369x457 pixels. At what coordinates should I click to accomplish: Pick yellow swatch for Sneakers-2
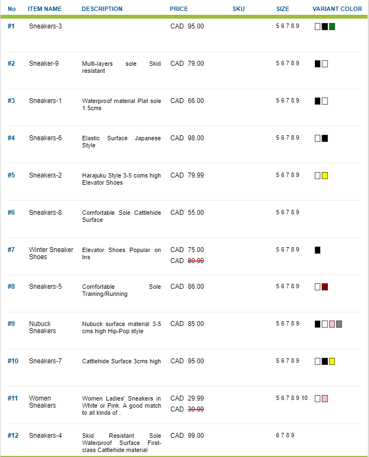325,175
